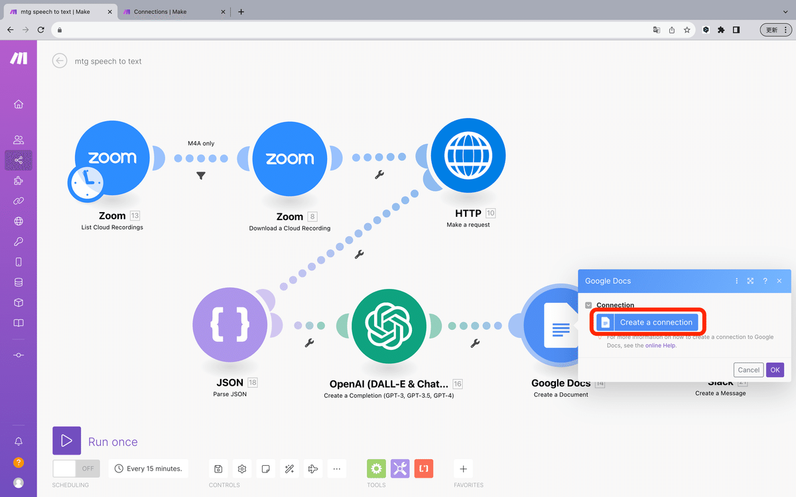The width and height of the screenshot is (796, 497).
Task: Open Docs book icon in sidebar
Action: coord(19,323)
